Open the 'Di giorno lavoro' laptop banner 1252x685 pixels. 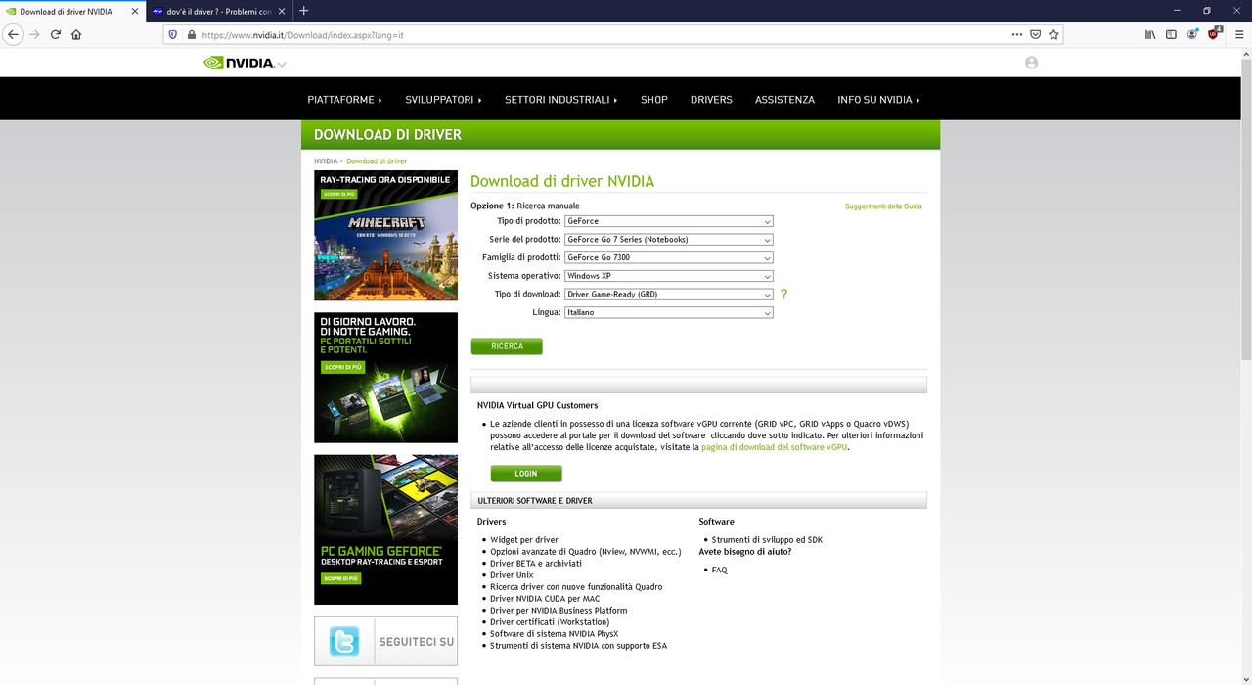point(385,378)
